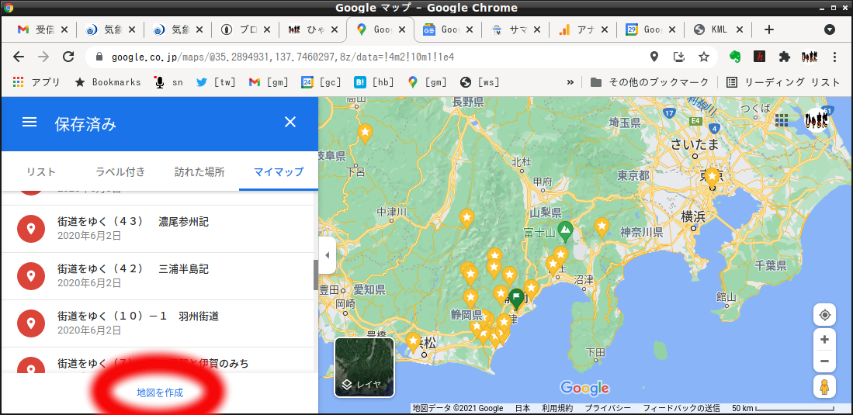
Task: Open the Chrome three-dot menu
Action: pyautogui.click(x=835, y=57)
